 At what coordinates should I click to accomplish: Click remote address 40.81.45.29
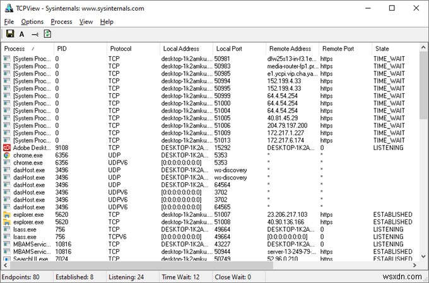283,118
